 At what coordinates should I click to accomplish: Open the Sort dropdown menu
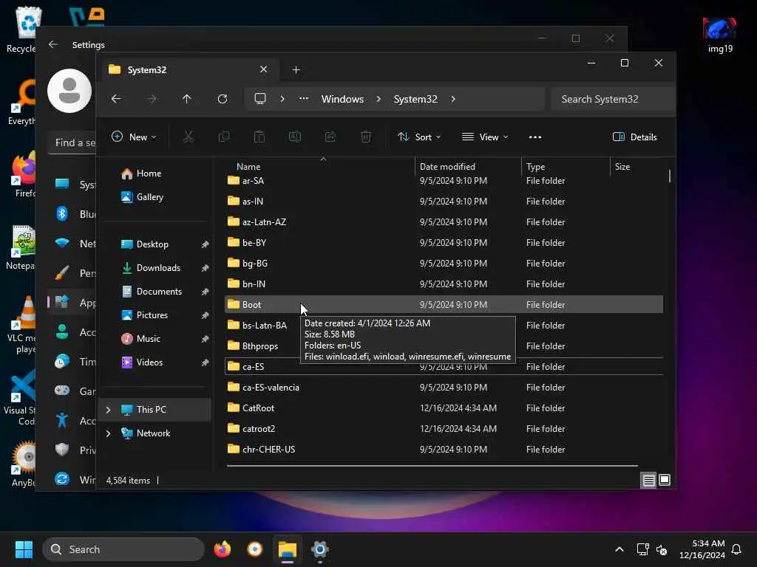pyautogui.click(x=419, y=137)
